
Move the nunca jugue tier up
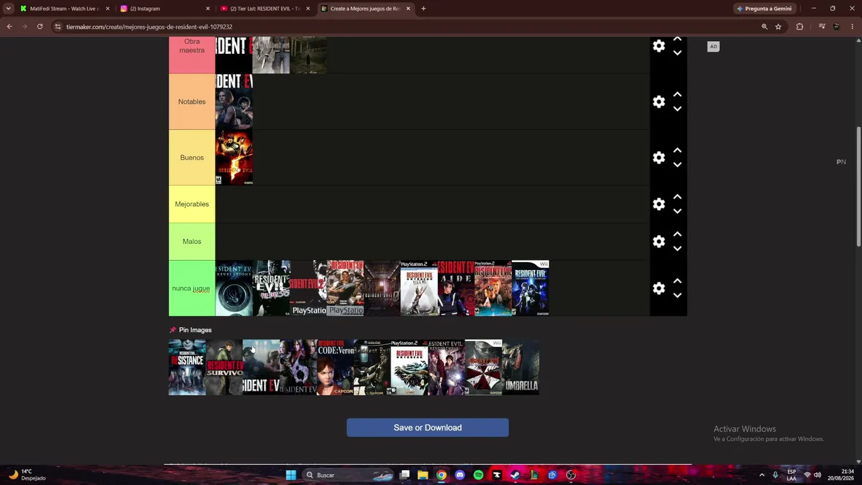point(677,282)
